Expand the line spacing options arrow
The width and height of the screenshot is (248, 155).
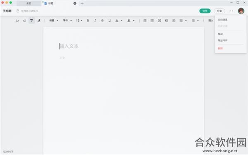[x=198, y=21]
